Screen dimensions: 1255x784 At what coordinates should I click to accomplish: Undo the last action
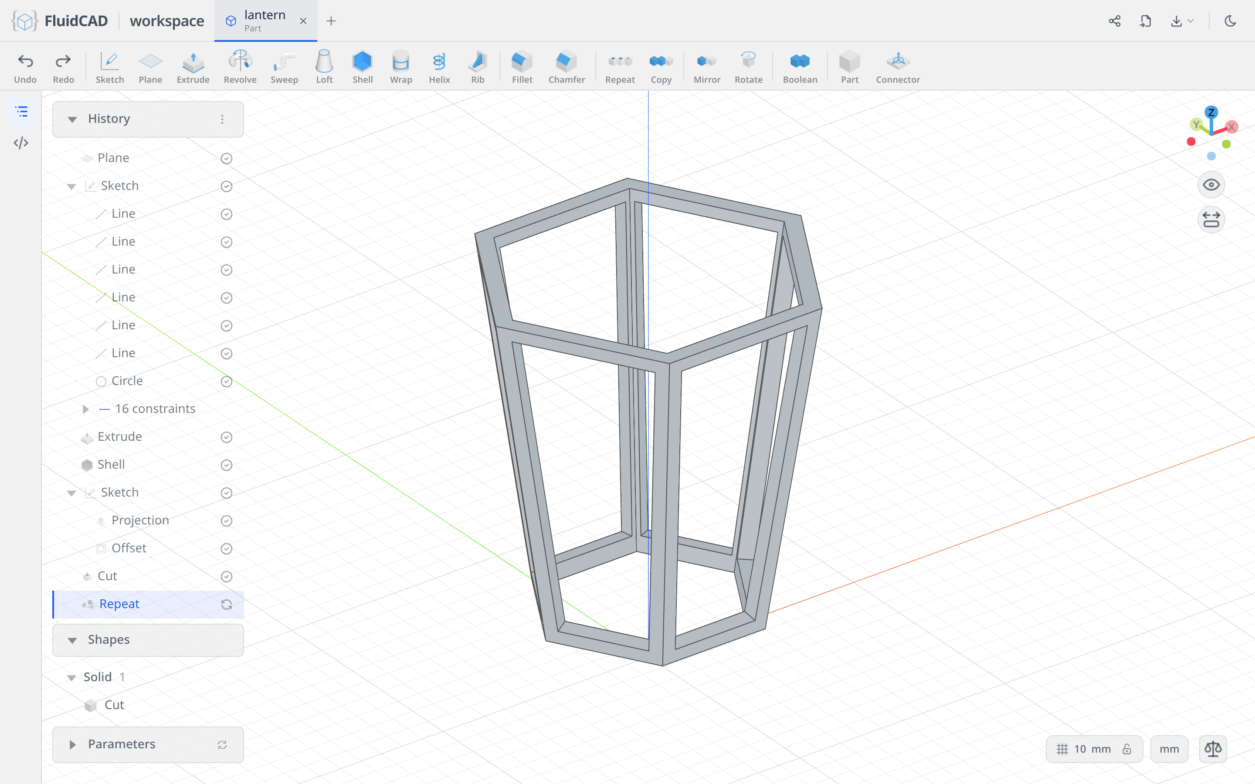(x=25, y=68)
